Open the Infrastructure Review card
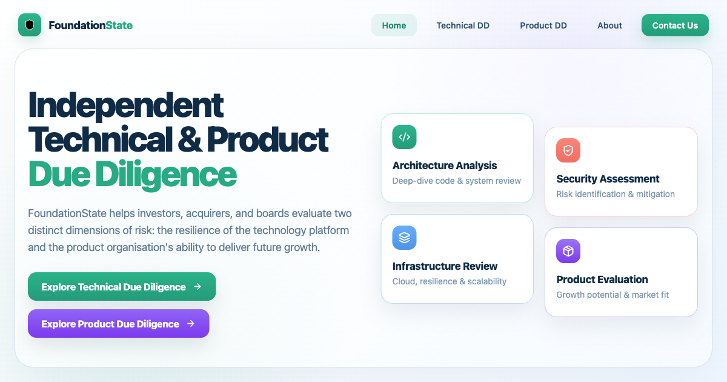The height and width of the screenshot is (382, 727). coord(457,259)
